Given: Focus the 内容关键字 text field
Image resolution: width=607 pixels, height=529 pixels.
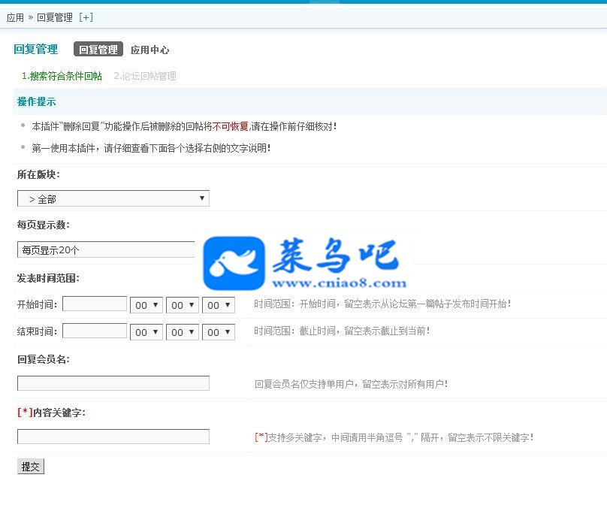Looking at the screenshot, I should click(113, 437).
